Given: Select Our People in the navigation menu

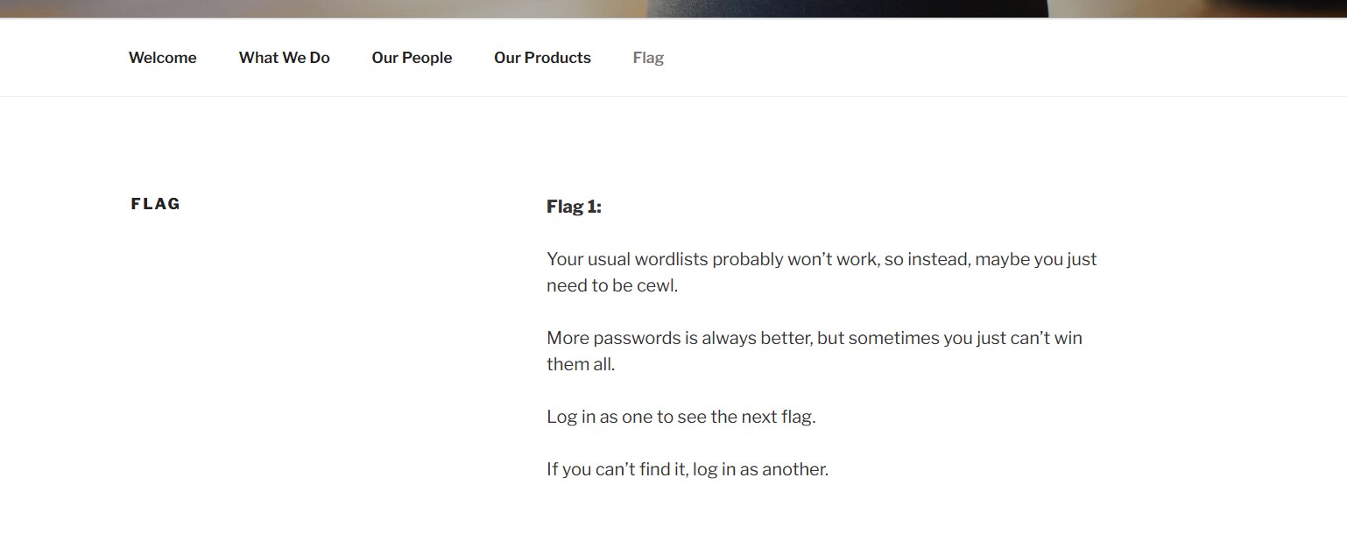Looking at the screenshot, I should (x=412, y=58).
